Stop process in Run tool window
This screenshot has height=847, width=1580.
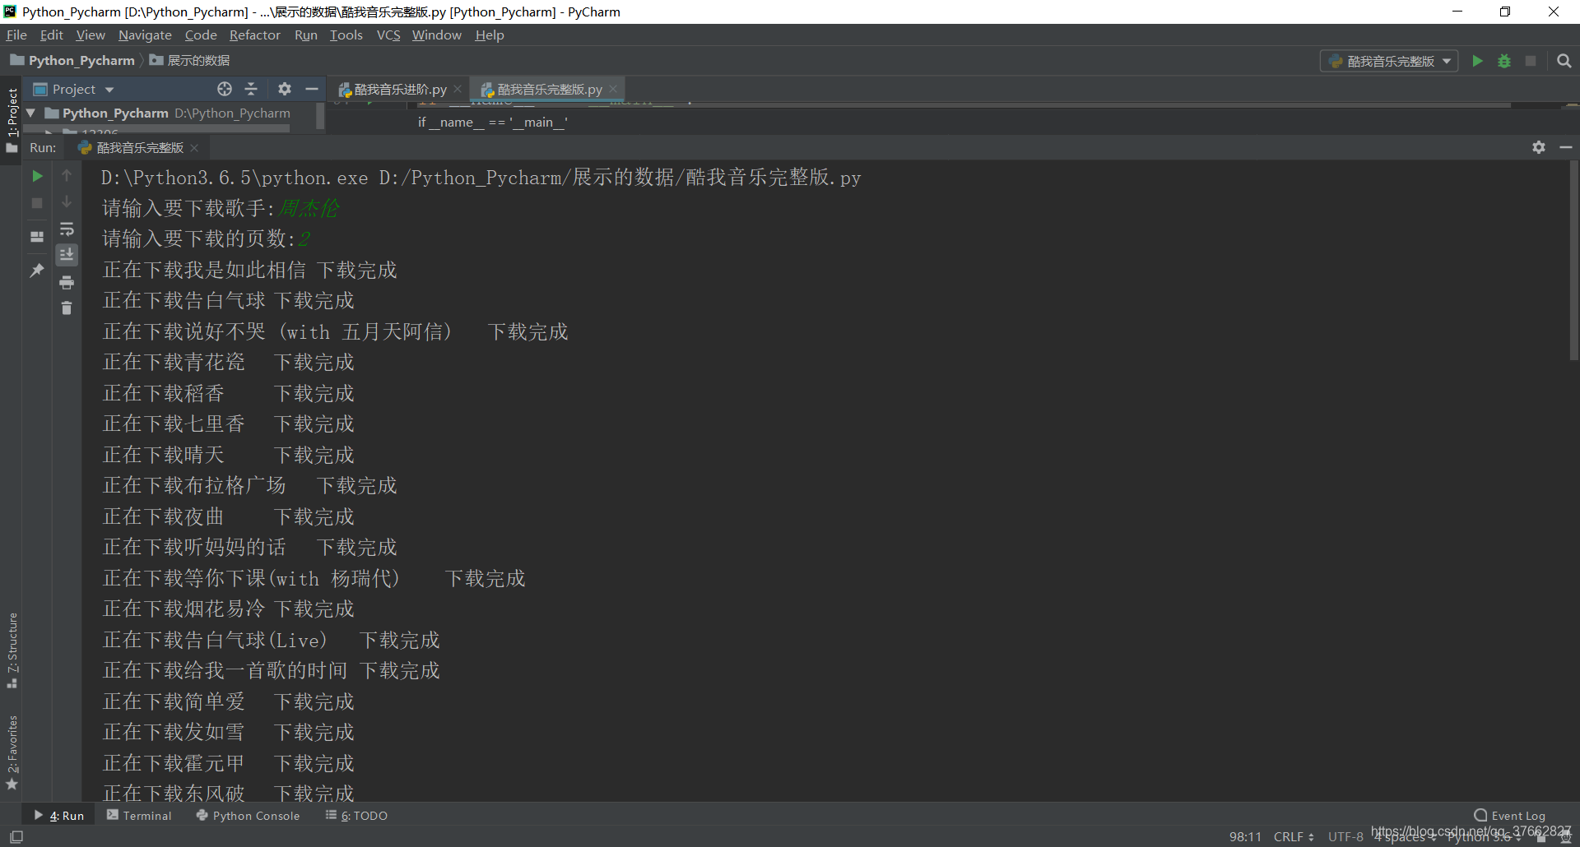click(37, 202)
